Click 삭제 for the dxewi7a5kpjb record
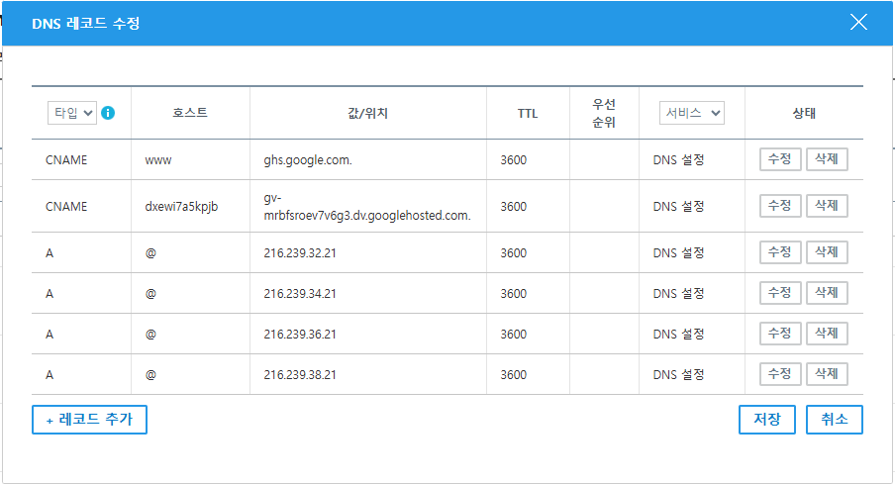 tap(827, 206)
